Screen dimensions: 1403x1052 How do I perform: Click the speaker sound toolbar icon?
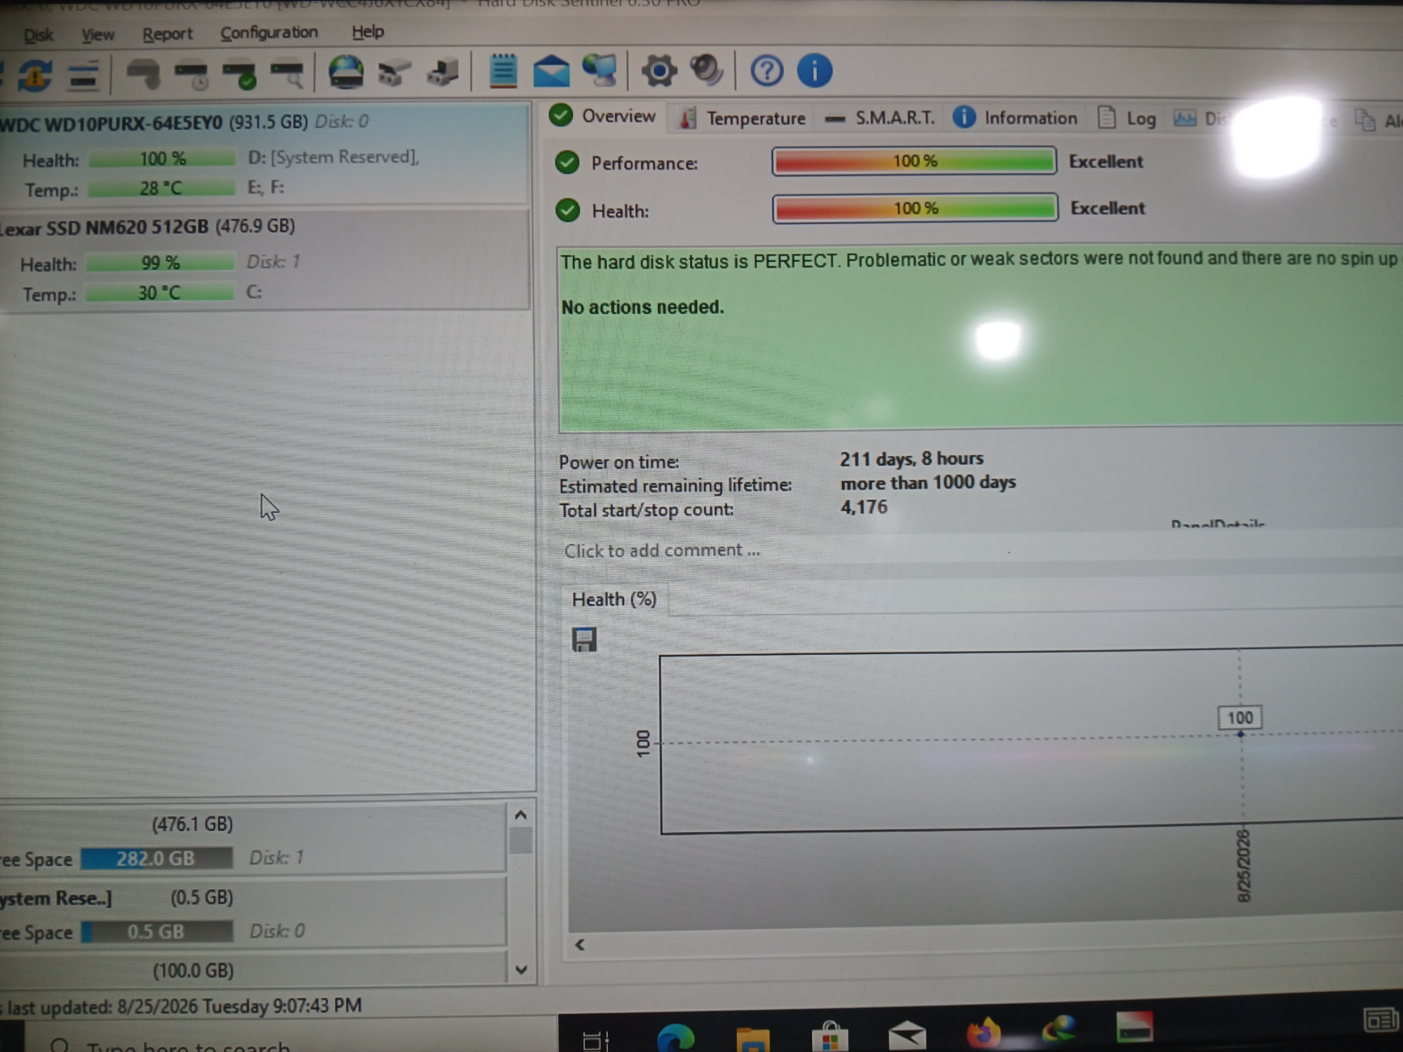pyautogui.click(x=706, y=69)
